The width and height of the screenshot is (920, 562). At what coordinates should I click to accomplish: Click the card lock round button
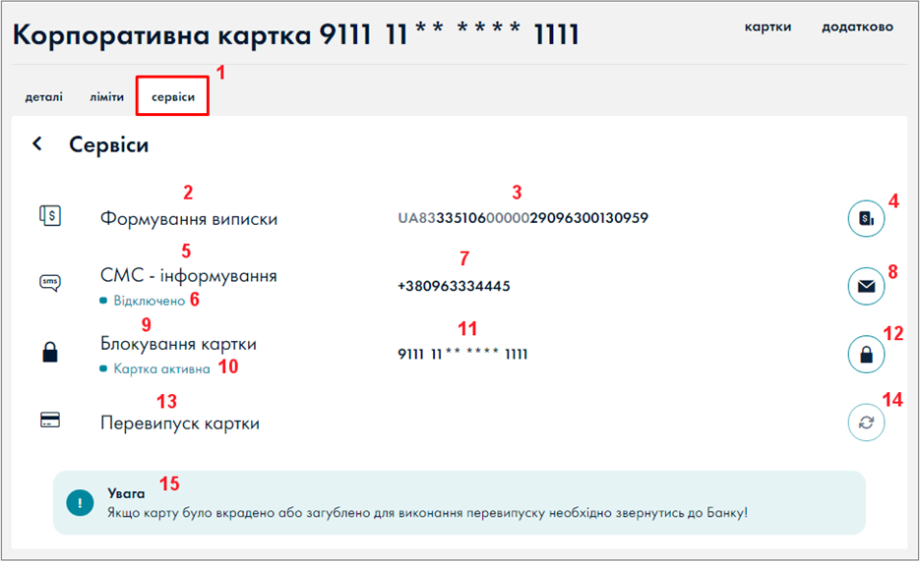pos(866,355)
